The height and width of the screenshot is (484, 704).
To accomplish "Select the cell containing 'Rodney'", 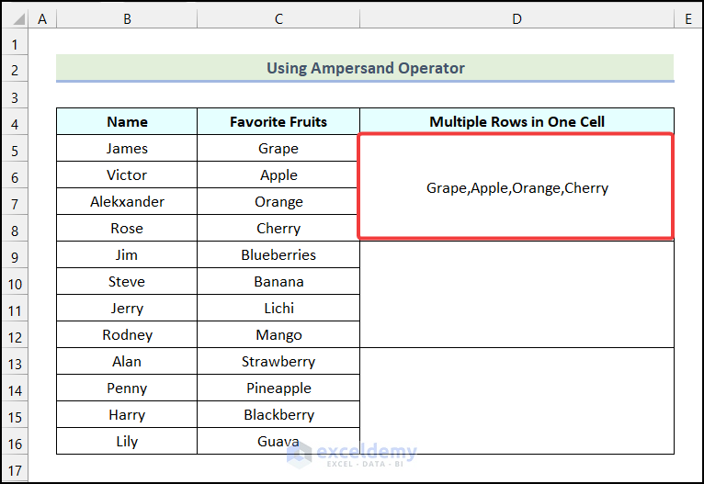I will point(127,335).
